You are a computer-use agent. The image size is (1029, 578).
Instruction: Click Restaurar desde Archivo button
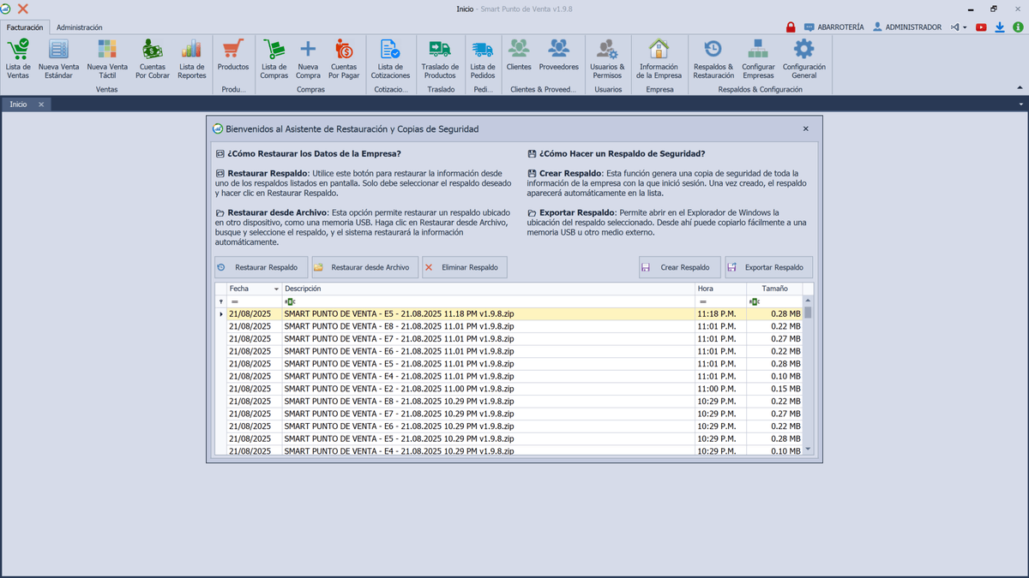[365, 267]
